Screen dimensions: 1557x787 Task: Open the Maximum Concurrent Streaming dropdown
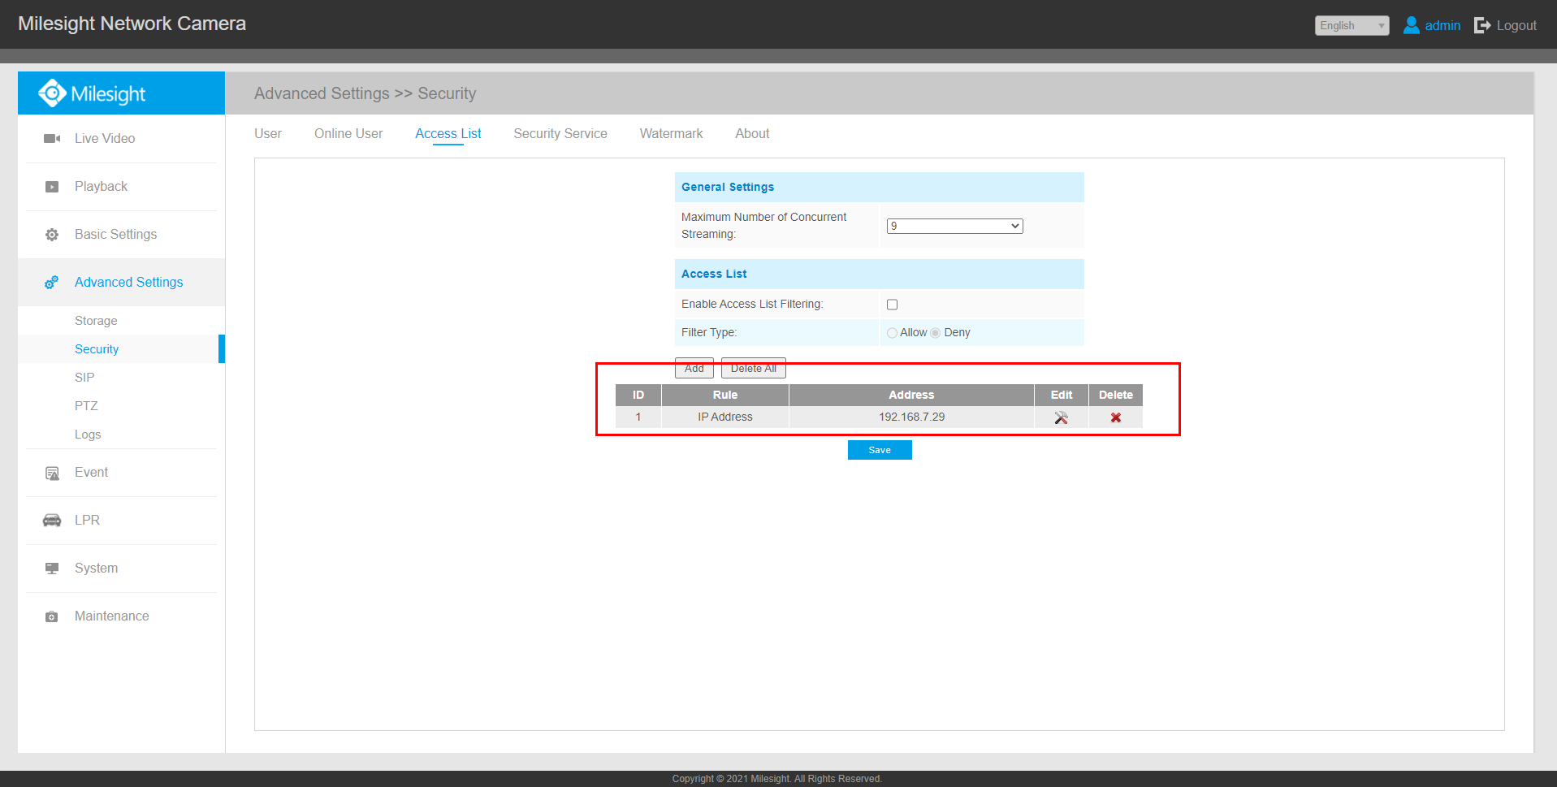(954, 226)
